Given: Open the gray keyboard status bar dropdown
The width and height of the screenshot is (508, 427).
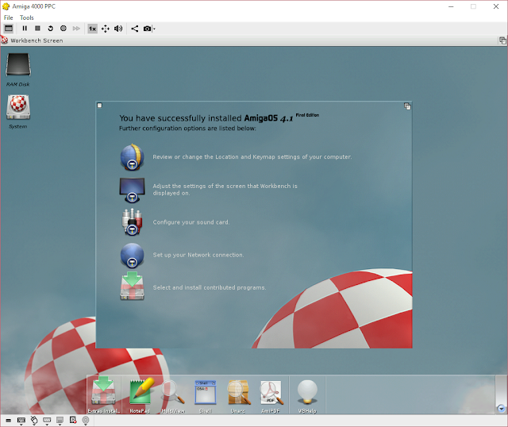Looking at the screenshot, I should tap(47, 421).
